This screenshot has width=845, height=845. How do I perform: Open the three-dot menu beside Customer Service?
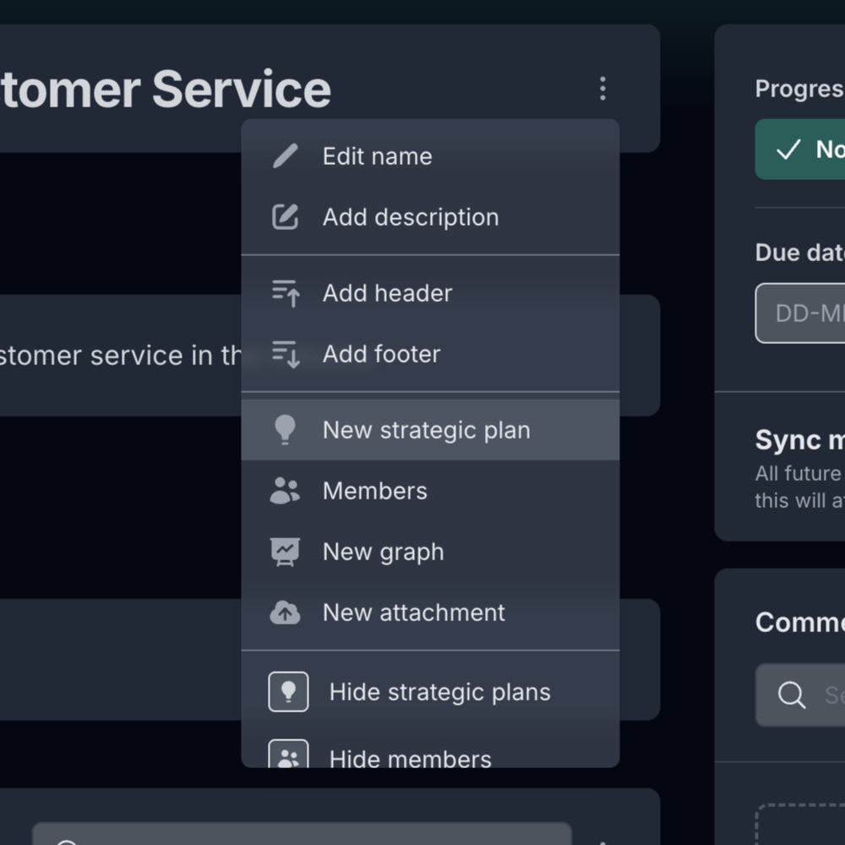click(602, 89)
